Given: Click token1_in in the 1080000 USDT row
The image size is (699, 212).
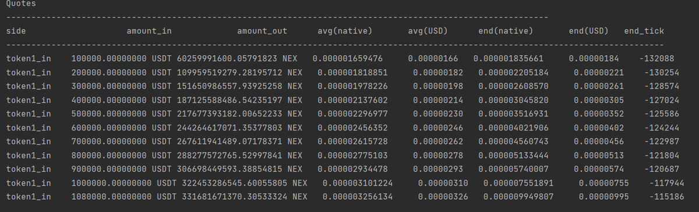Looking at the screenshot, I should tap(29, 197).
